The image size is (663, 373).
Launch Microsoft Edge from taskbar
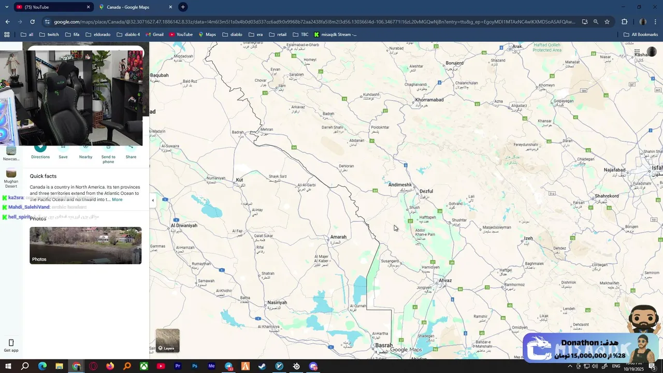pyautogui.click(x=42, y=366)
